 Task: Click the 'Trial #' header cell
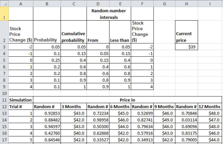point(21,107)
